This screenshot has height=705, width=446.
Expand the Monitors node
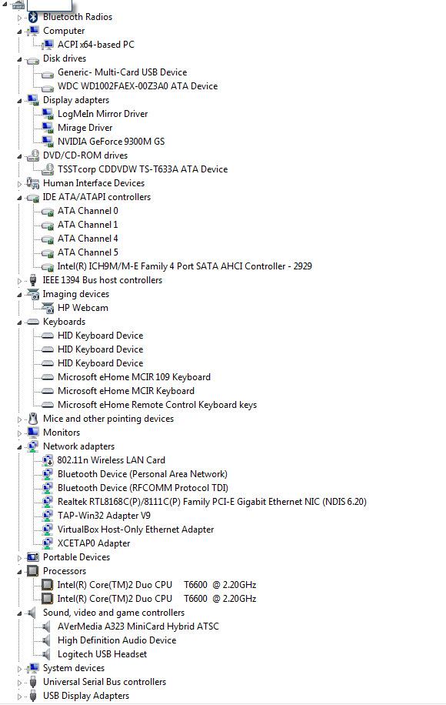click(19, 433)
